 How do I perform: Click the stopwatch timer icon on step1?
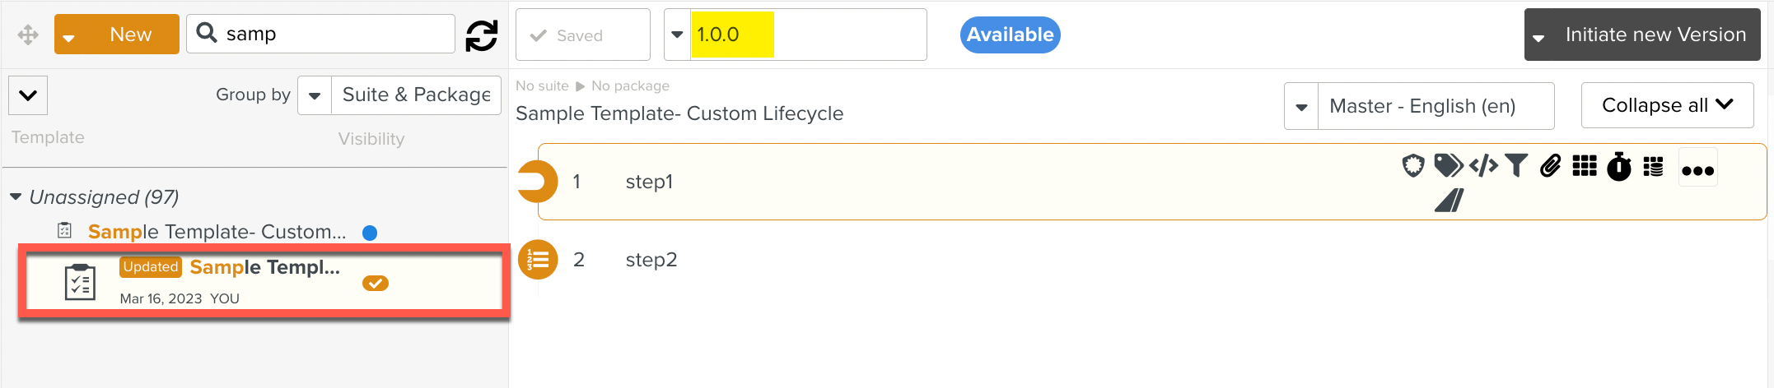point(1618,166)
